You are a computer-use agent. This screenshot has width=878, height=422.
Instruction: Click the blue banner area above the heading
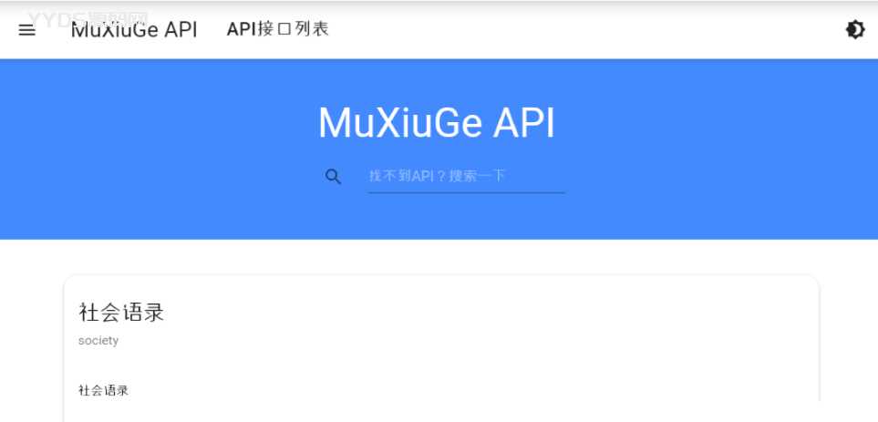pyautogui.click(x=437, y=77)
